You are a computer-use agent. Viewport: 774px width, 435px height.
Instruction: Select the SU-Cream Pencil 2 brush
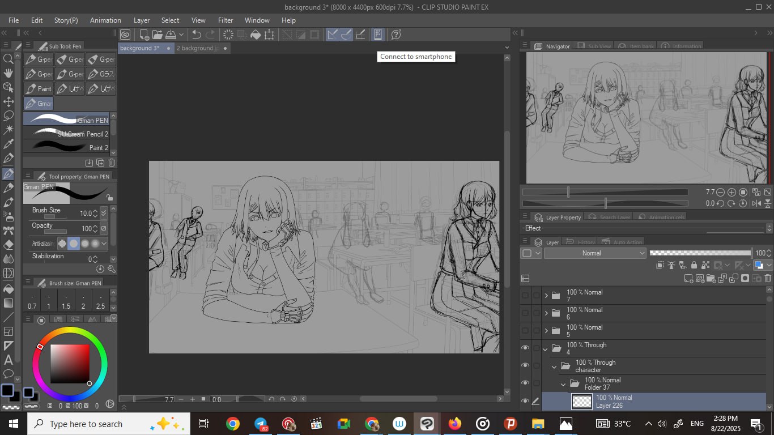point(67,134)
